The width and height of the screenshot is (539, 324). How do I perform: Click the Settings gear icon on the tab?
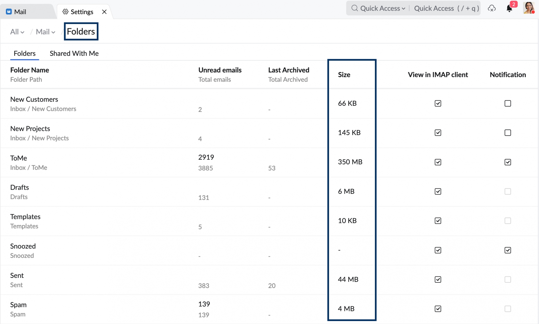pos(65,12)
